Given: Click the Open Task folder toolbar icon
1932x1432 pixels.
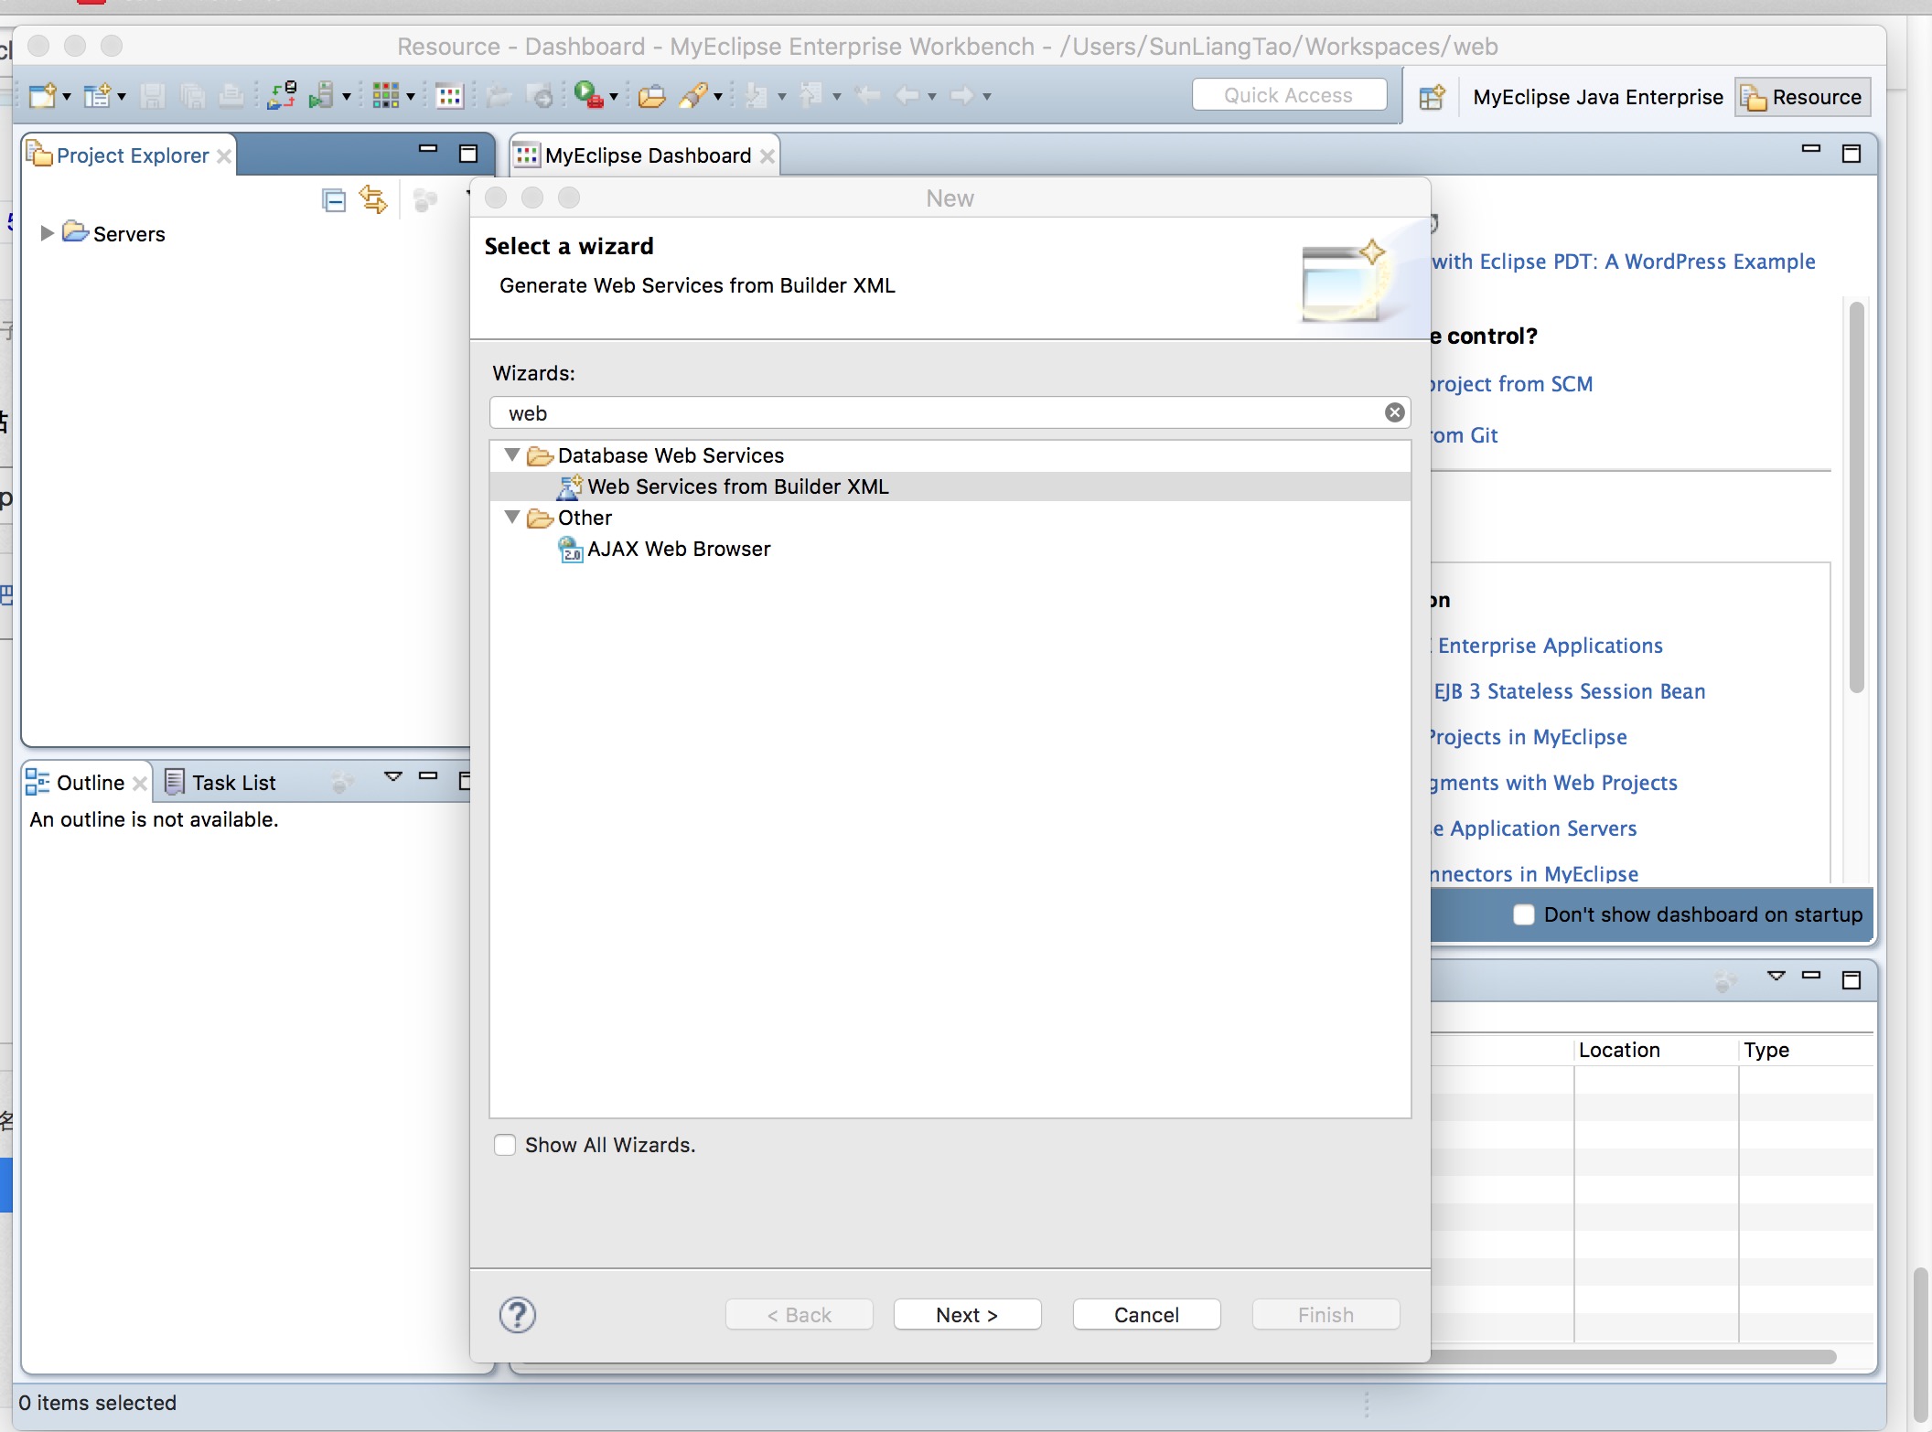Looking at the screenshot, I should [x=651, y=95].
